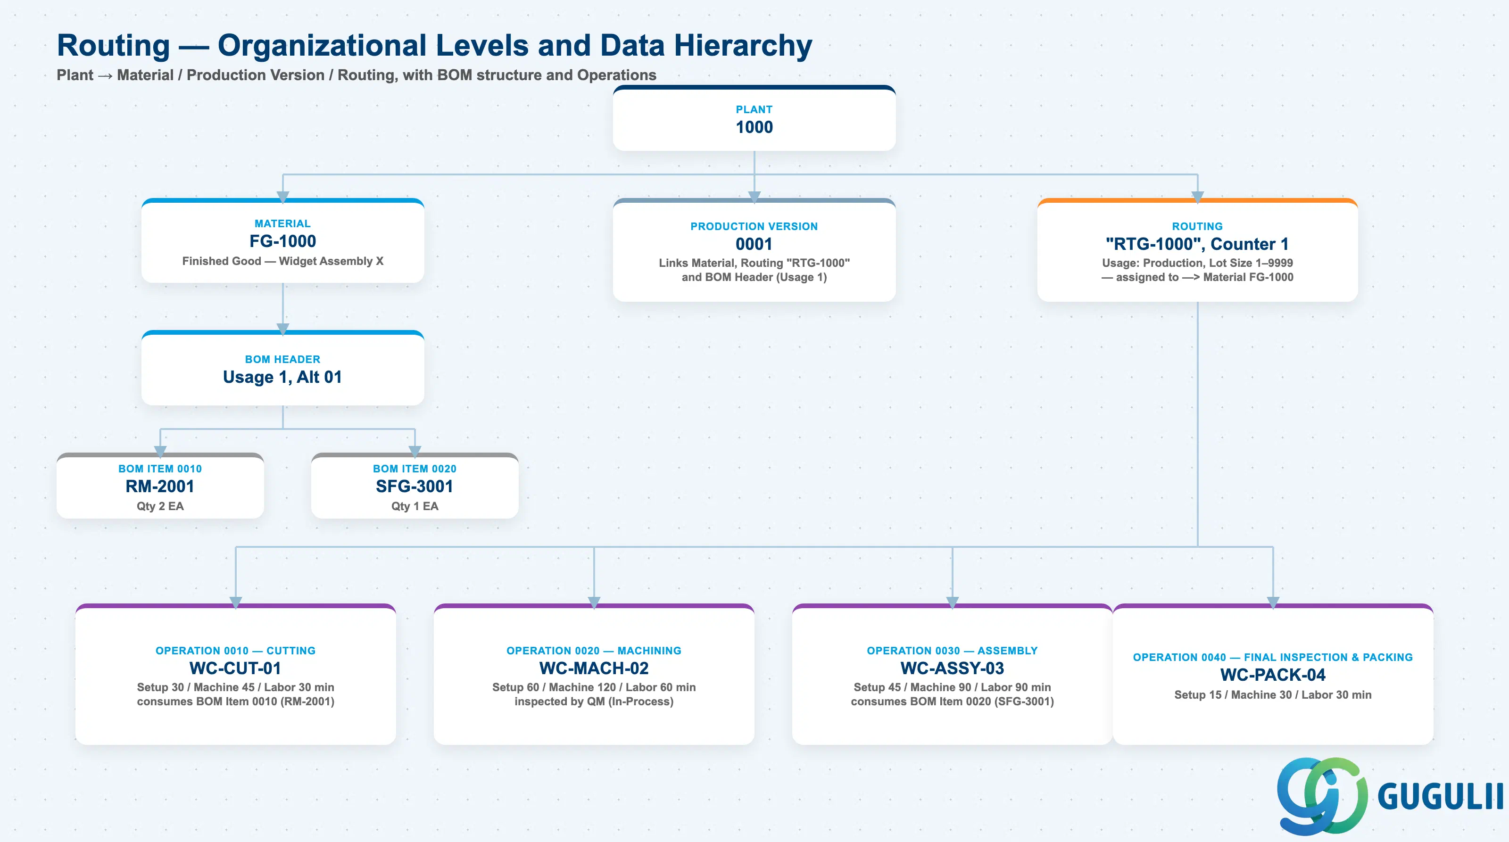Select the Routing "RTG-1000", Counter 1 card
The image size is (1509, 842).
(1197, 250)
